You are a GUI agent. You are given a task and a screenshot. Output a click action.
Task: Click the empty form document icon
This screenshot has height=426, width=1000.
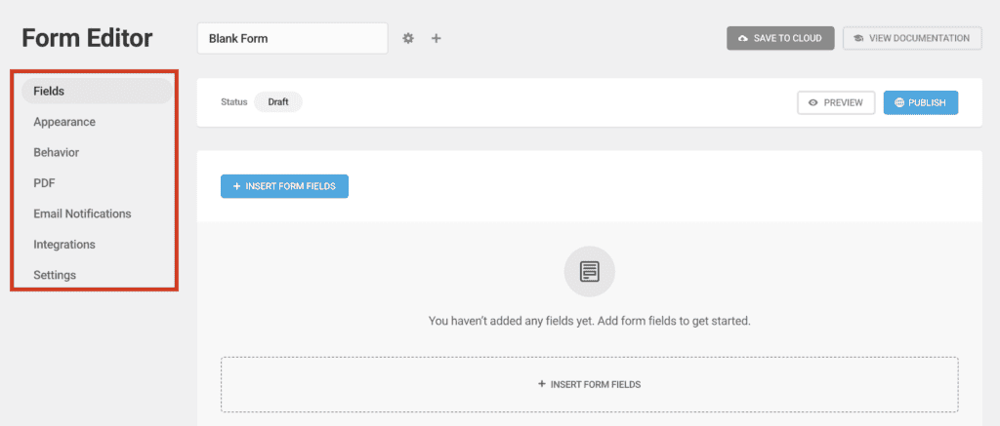589,271
